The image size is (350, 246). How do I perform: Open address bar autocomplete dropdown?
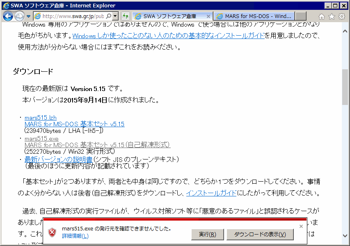pyautogui.click(x=115, y=16)
